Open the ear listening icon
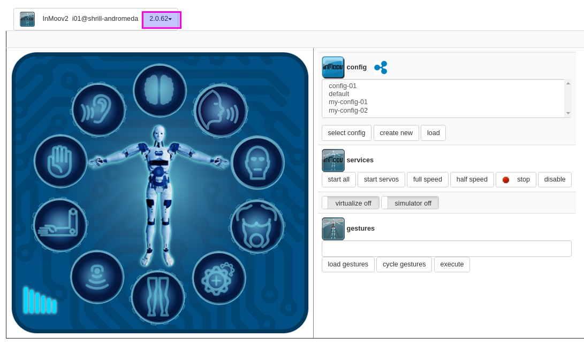Viewport: 584px width, 346px height. click(98, 110)
